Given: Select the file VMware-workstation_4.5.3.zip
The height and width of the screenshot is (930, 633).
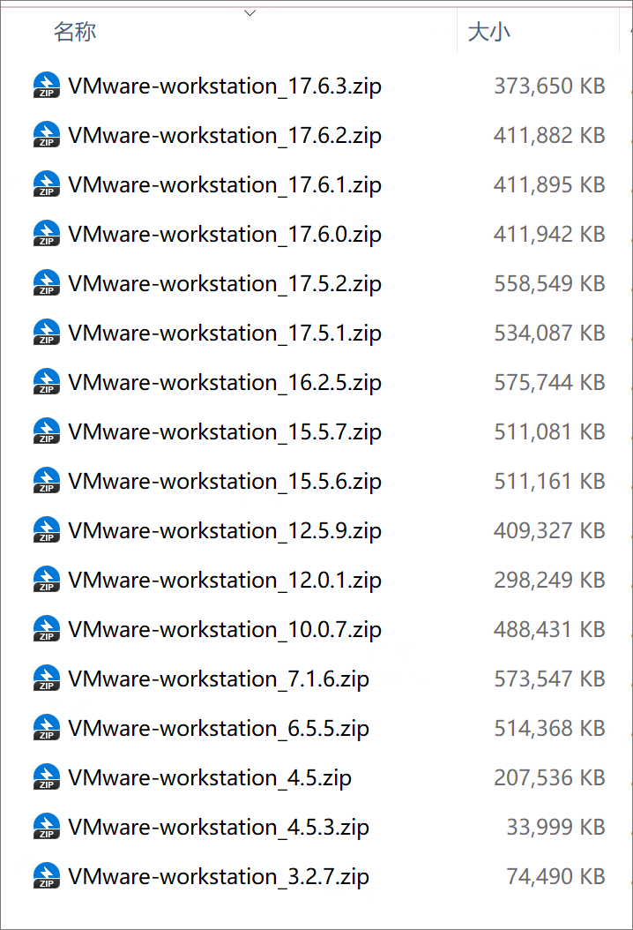Looking at the screenshot, I should pos(218,827).
